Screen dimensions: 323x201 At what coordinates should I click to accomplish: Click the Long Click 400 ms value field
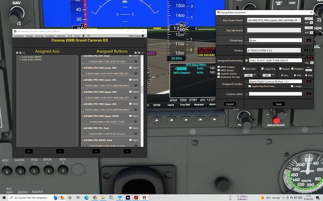coord(266,76)
